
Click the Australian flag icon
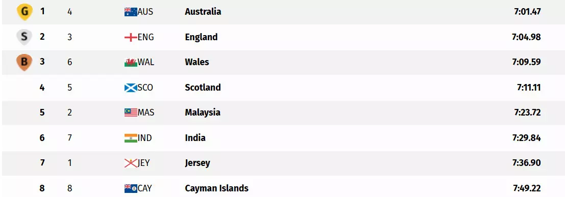point(131,12)
